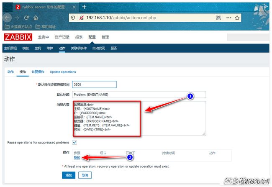The height and width of the screenshot is (187, 272).
Task: Bookmark this page with the star icon
Action: click(x=237, y=18)
